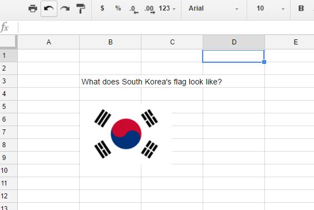The width and height of the screenshot is (314, 210).
Task: Click into the formula bar input
Action: [x=166, y=27]
